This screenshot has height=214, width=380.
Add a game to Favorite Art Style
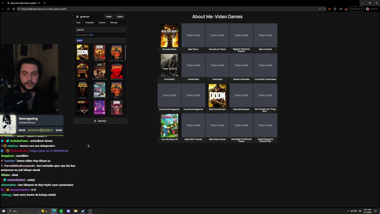click(217, 35)
